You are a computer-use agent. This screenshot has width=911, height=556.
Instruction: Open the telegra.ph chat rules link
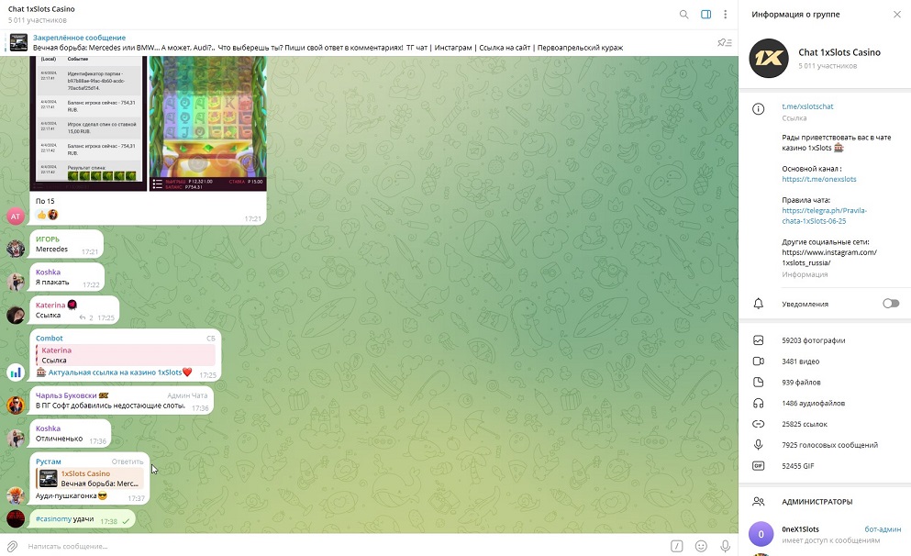tap(825, 216)
